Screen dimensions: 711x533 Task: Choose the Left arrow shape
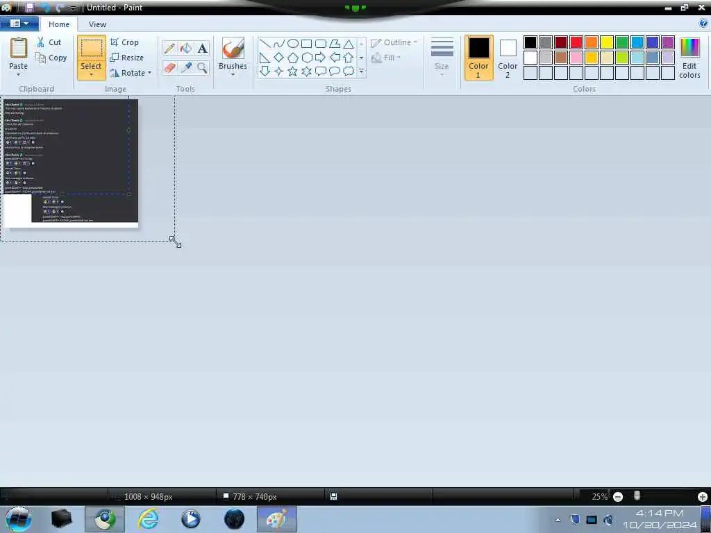click(335, 58)
